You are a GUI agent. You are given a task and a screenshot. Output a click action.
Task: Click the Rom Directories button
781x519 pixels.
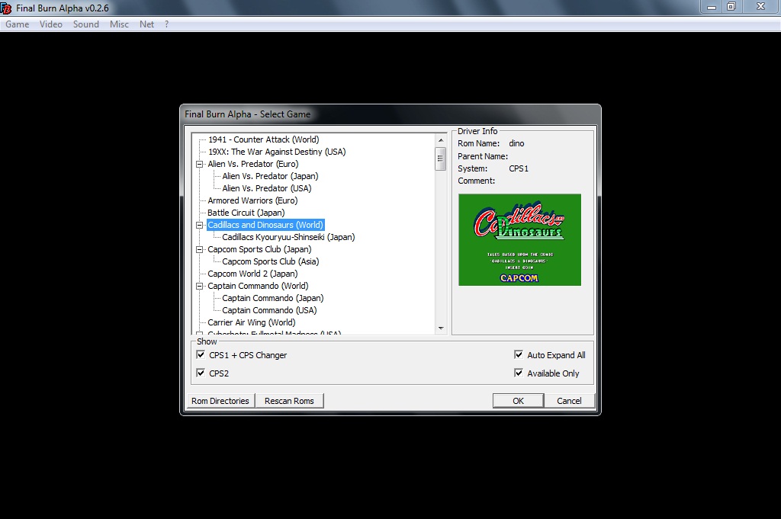220,401
